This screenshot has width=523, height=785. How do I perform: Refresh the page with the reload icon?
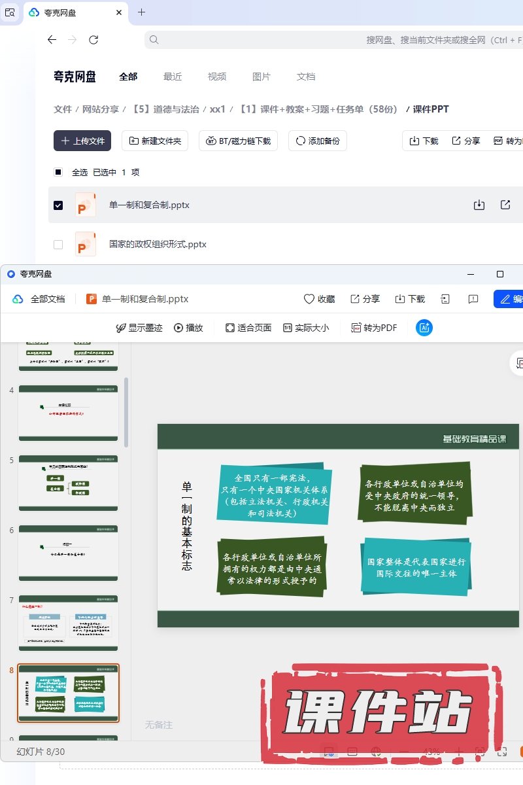tap(93, 40)
